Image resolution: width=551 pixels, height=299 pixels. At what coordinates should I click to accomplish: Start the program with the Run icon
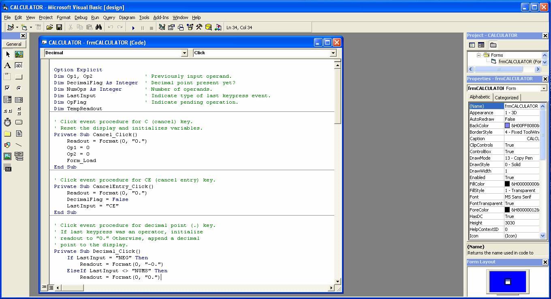pyautogui.click(x=133, y=27)
